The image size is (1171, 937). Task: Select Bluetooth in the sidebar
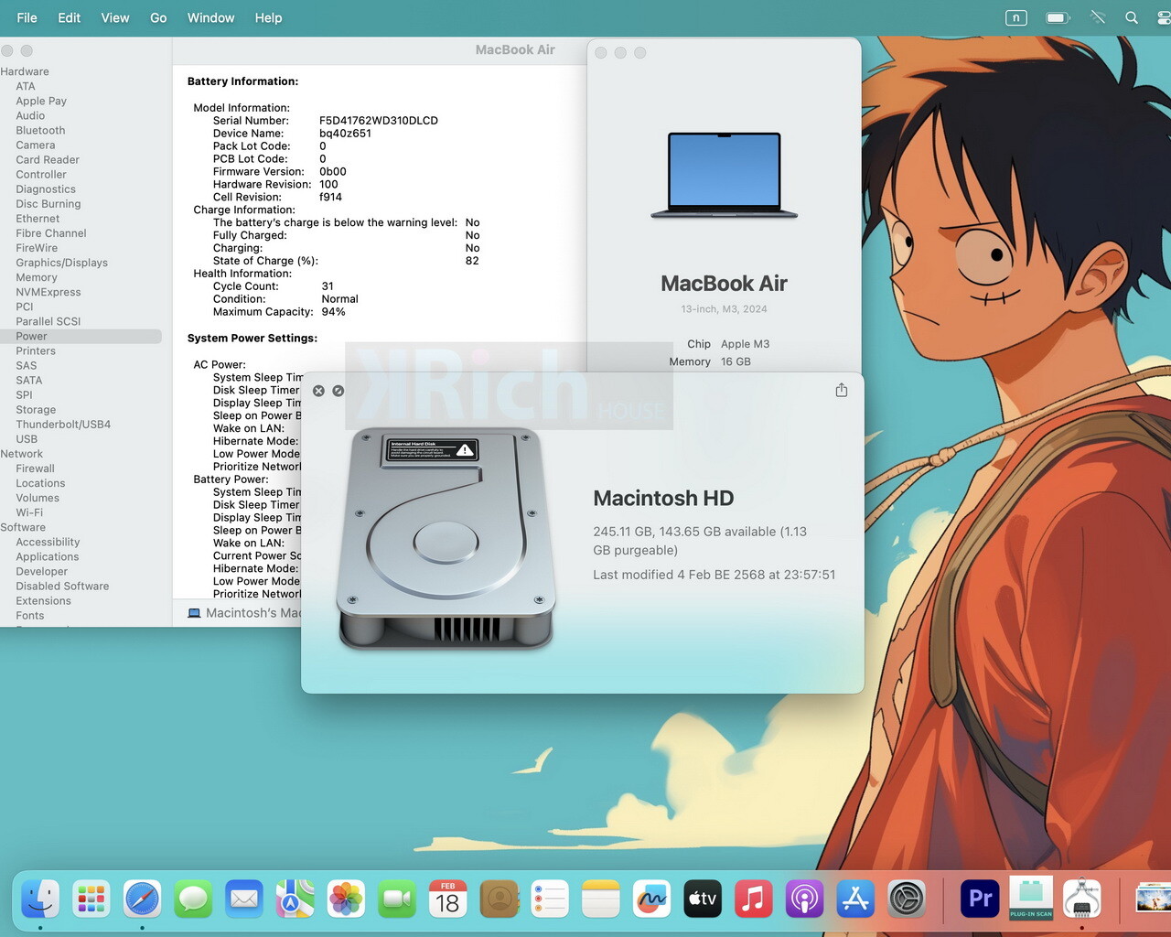coord(40,130)
